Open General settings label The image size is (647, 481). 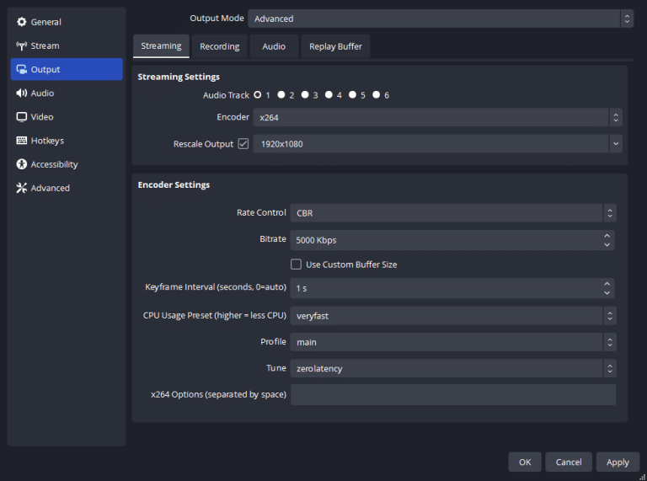tap(45, 22)
